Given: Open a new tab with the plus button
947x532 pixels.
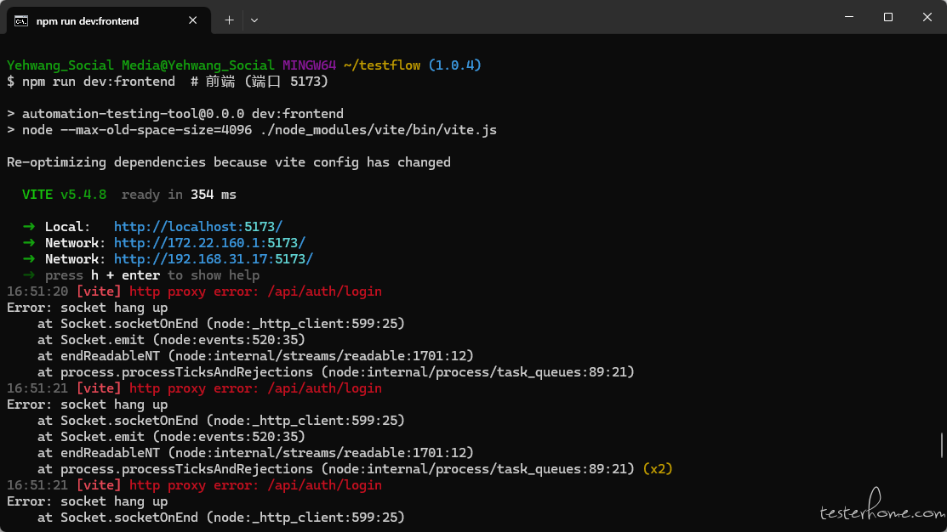Looking at the screenshot, I should (229, 20).
